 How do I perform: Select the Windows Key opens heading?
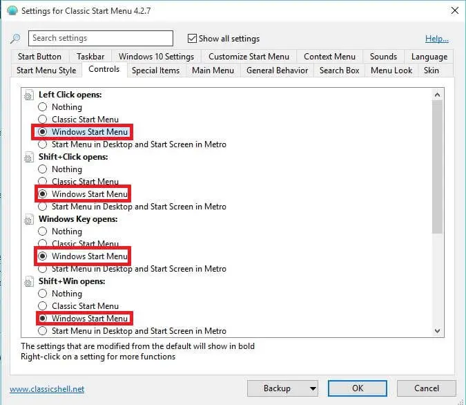coord(78,219)
